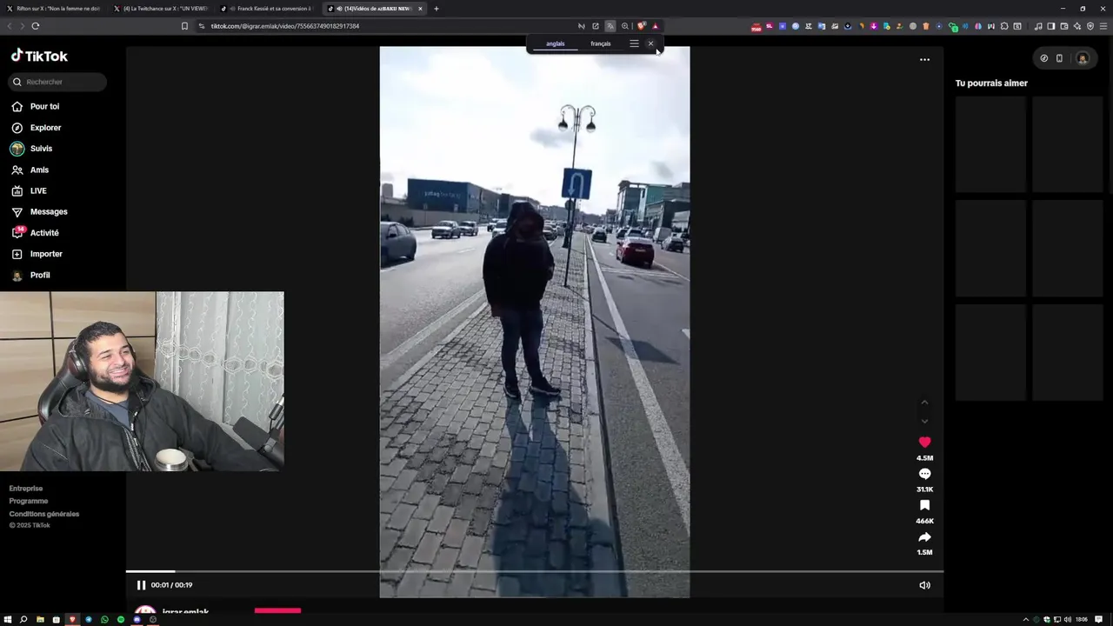Open the Windows Start menu
The height and width of the screenshot is (626, 1113).
[x=8, y=620]
